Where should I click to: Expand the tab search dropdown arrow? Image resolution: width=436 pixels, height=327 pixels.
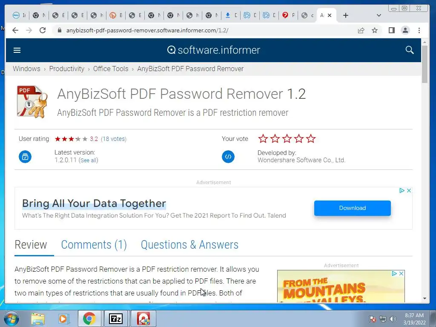tap(379, 15)
